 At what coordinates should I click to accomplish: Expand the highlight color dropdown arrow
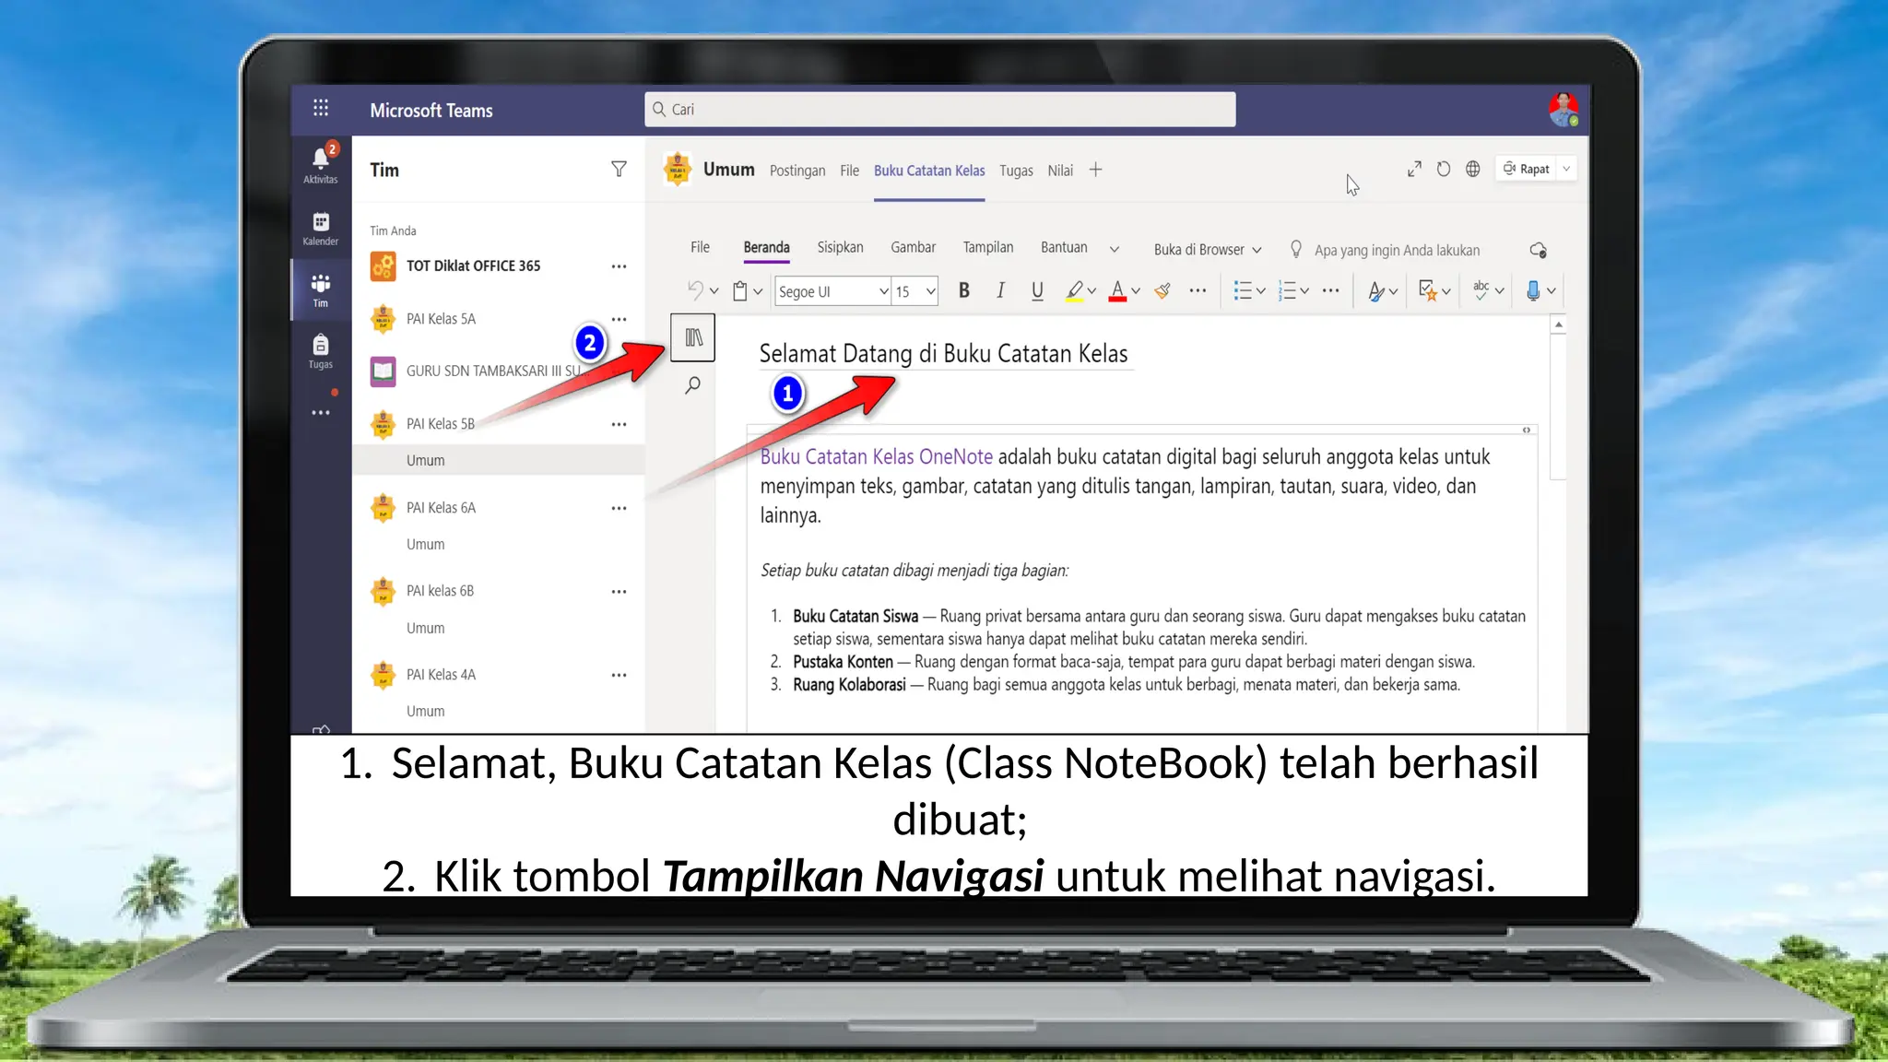click(x=1091, y=291)
